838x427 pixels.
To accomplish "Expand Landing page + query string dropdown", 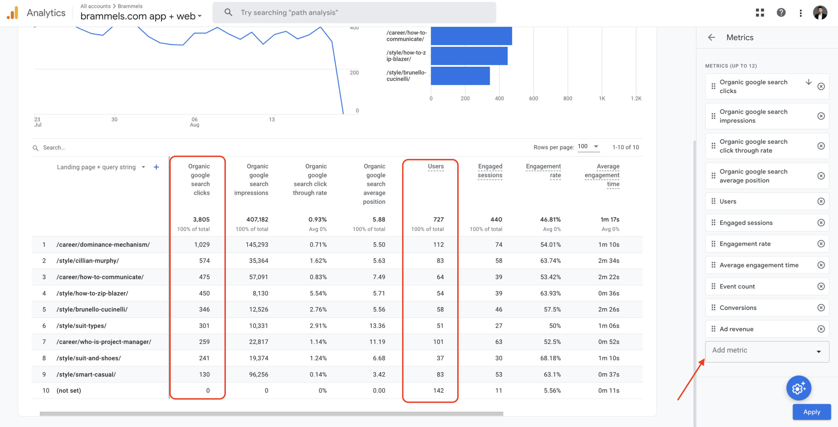I will pyautogui.click(x=143, y=167).
